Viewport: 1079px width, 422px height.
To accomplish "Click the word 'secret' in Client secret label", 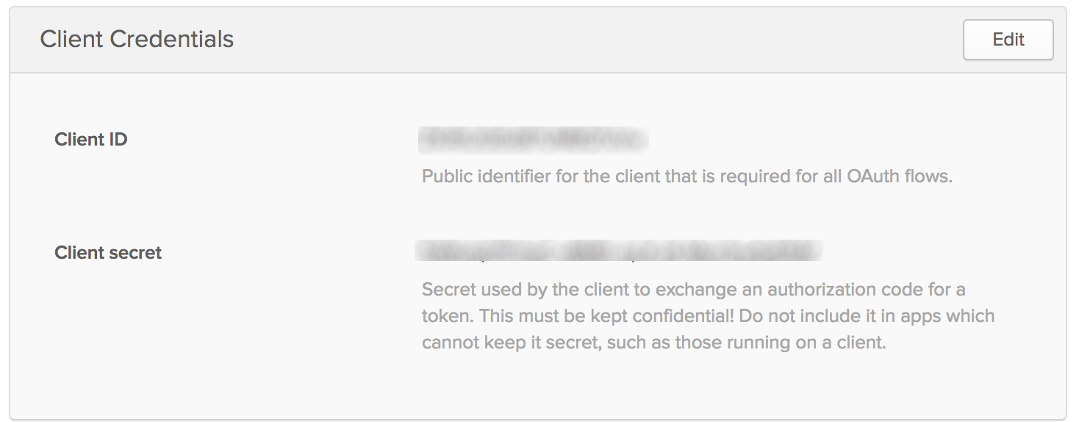I will pyautogui.click(x=135, y=252).
